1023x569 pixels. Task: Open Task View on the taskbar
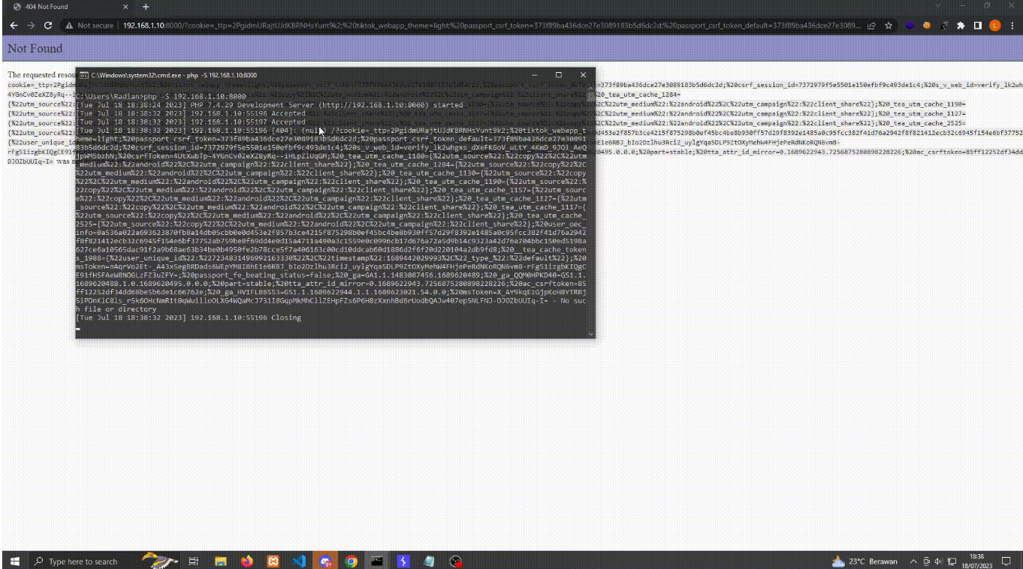coord(193,561)
